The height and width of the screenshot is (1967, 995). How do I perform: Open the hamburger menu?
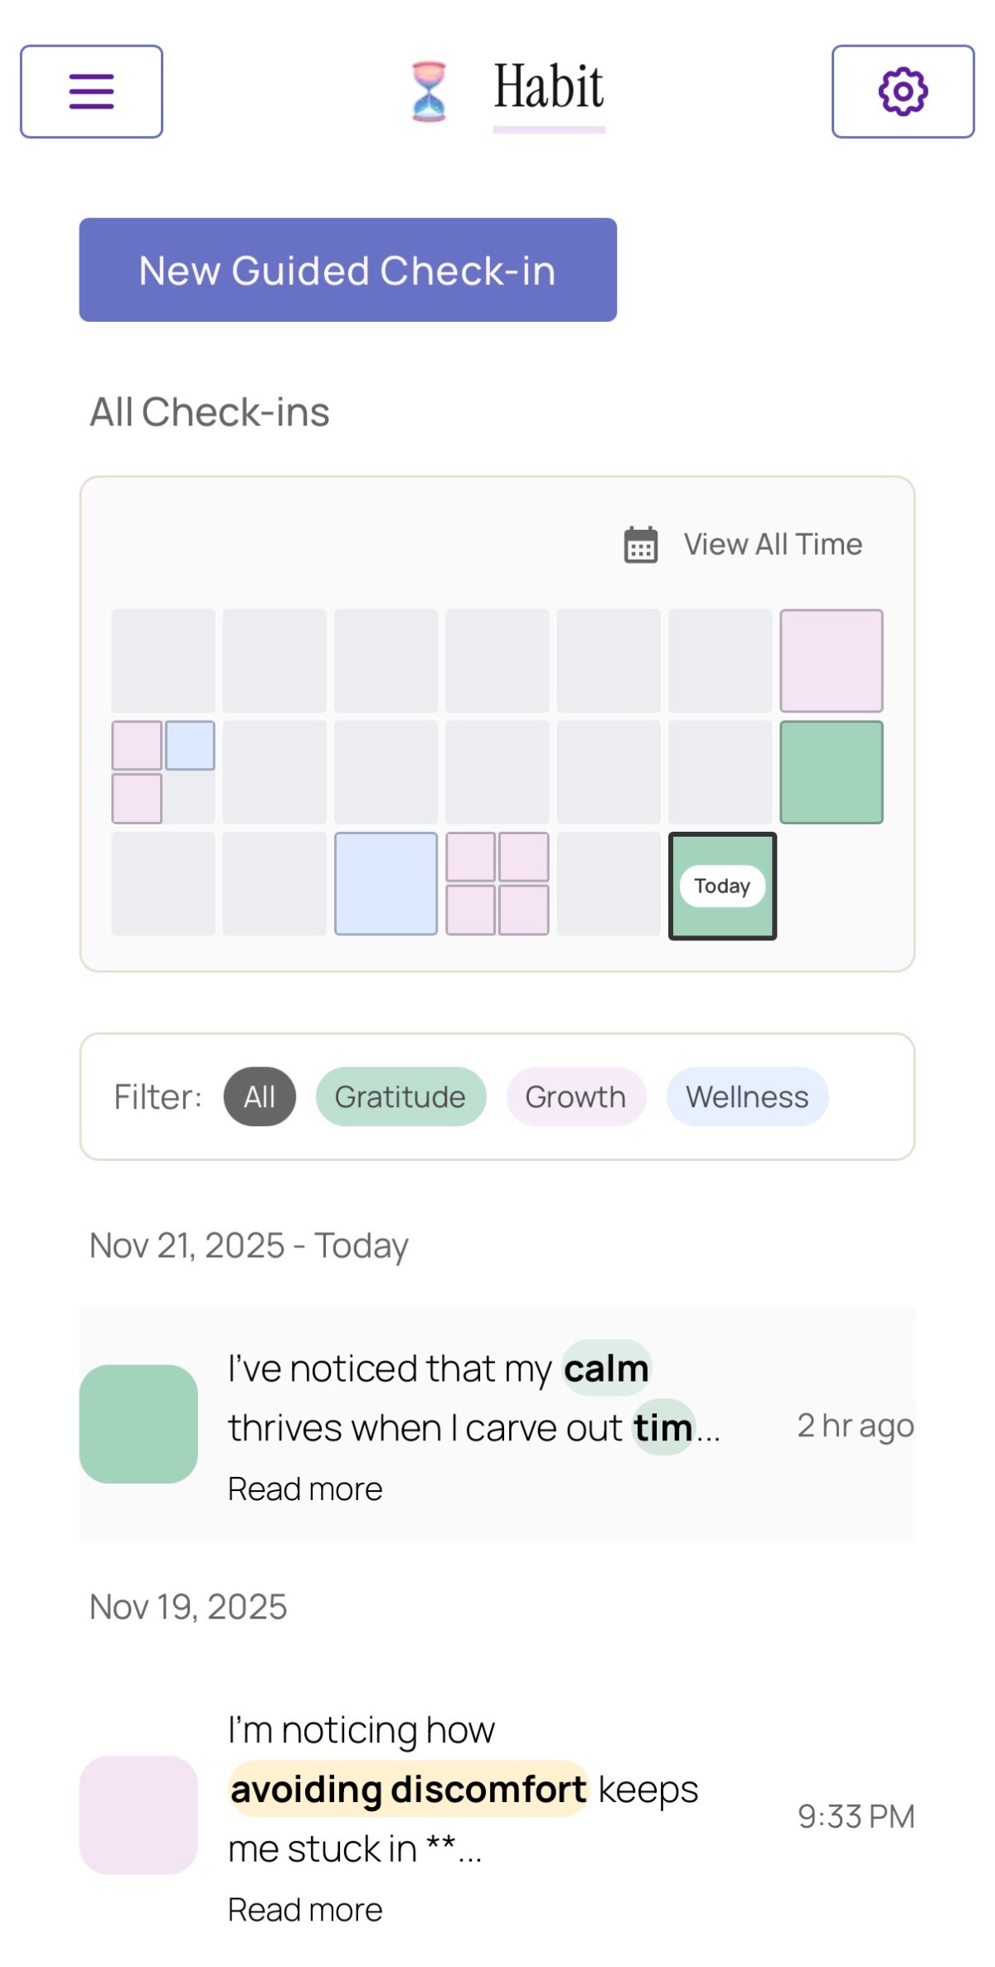pos(91,91)
